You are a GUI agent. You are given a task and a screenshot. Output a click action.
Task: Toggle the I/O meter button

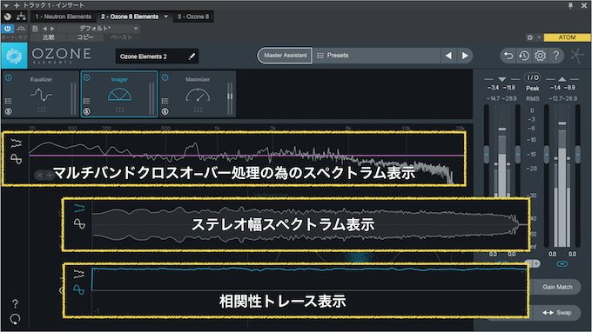533,77
